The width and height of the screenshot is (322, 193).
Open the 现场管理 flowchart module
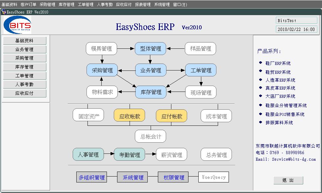pos(201,92)
